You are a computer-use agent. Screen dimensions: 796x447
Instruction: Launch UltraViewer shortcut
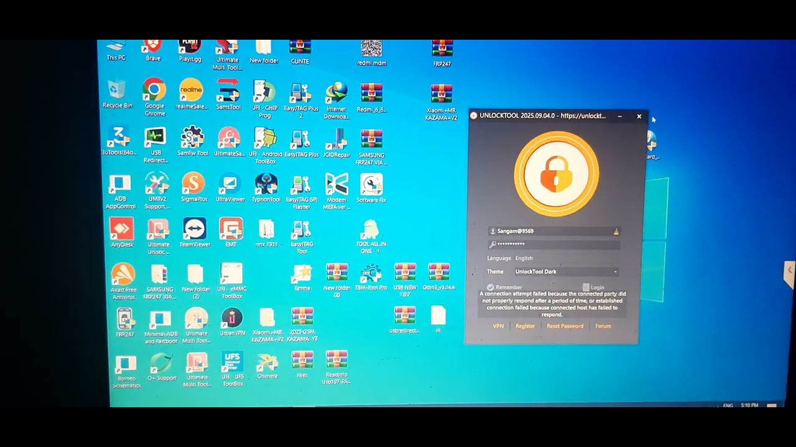(230, 188)
